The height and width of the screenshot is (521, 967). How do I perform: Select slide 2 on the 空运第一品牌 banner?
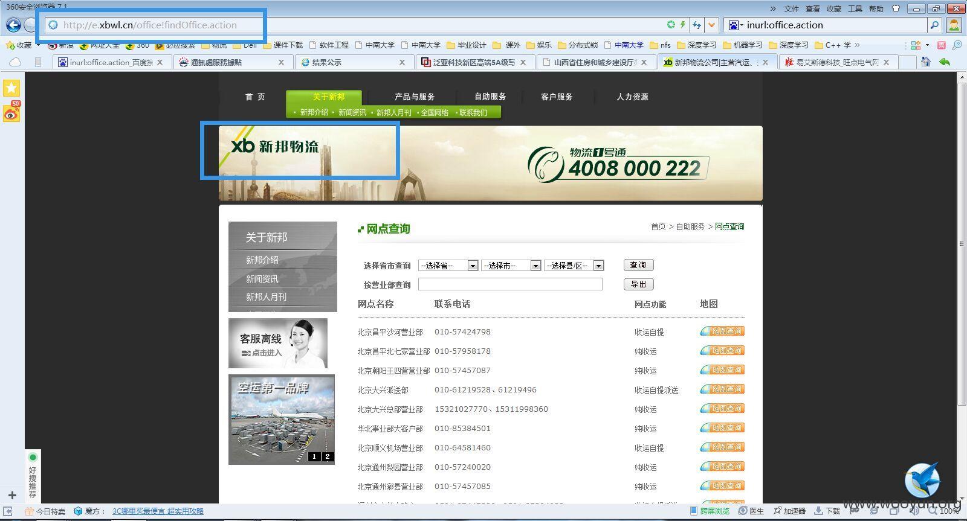pos(328,456)
